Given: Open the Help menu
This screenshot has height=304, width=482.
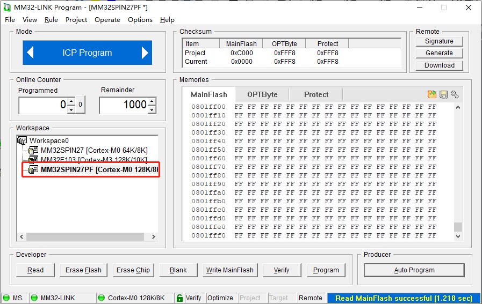Looking at the screenshot, I should coord(167,20).
